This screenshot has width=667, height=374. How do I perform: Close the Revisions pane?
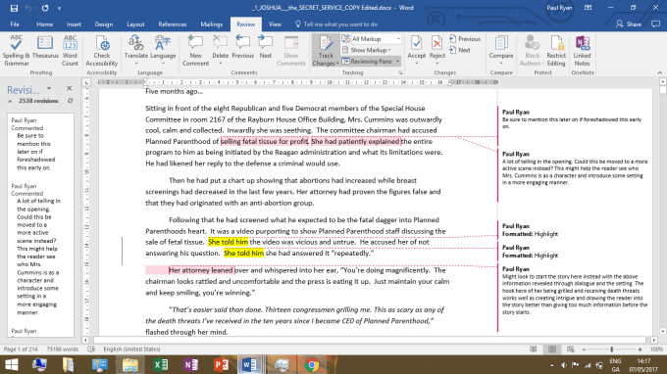click(x=70, y=88)
